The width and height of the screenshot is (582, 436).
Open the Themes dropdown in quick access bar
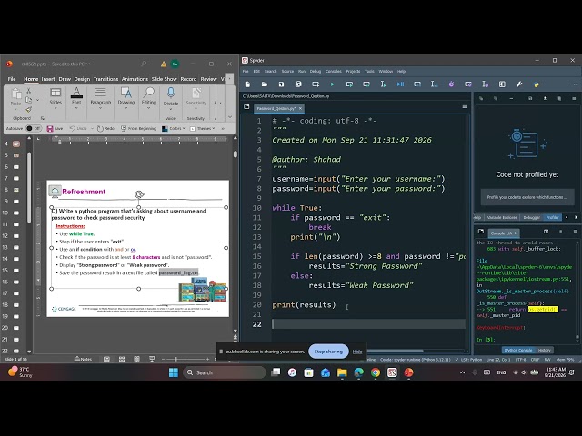[x=202, y=129]
